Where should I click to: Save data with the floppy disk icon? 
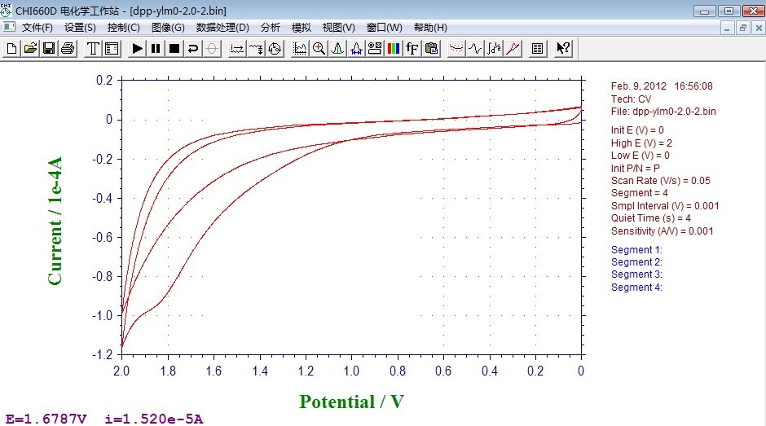(49, 48)
